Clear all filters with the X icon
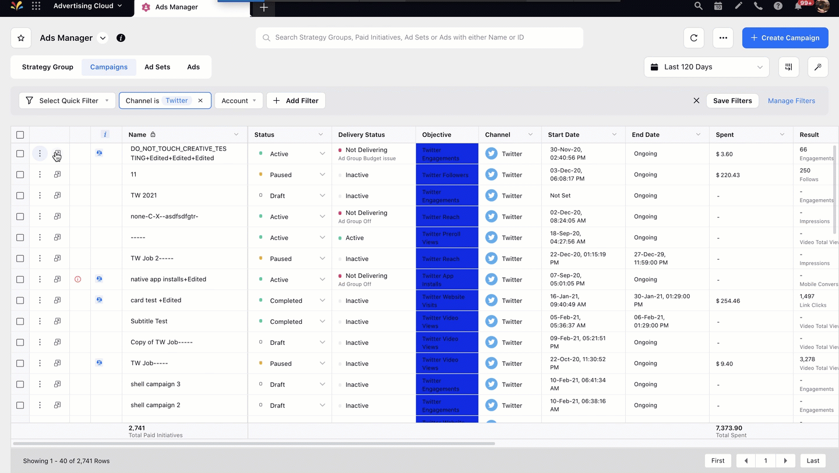 tap(696, 101)
